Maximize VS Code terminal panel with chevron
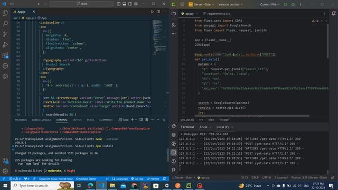 pos(158,120)
